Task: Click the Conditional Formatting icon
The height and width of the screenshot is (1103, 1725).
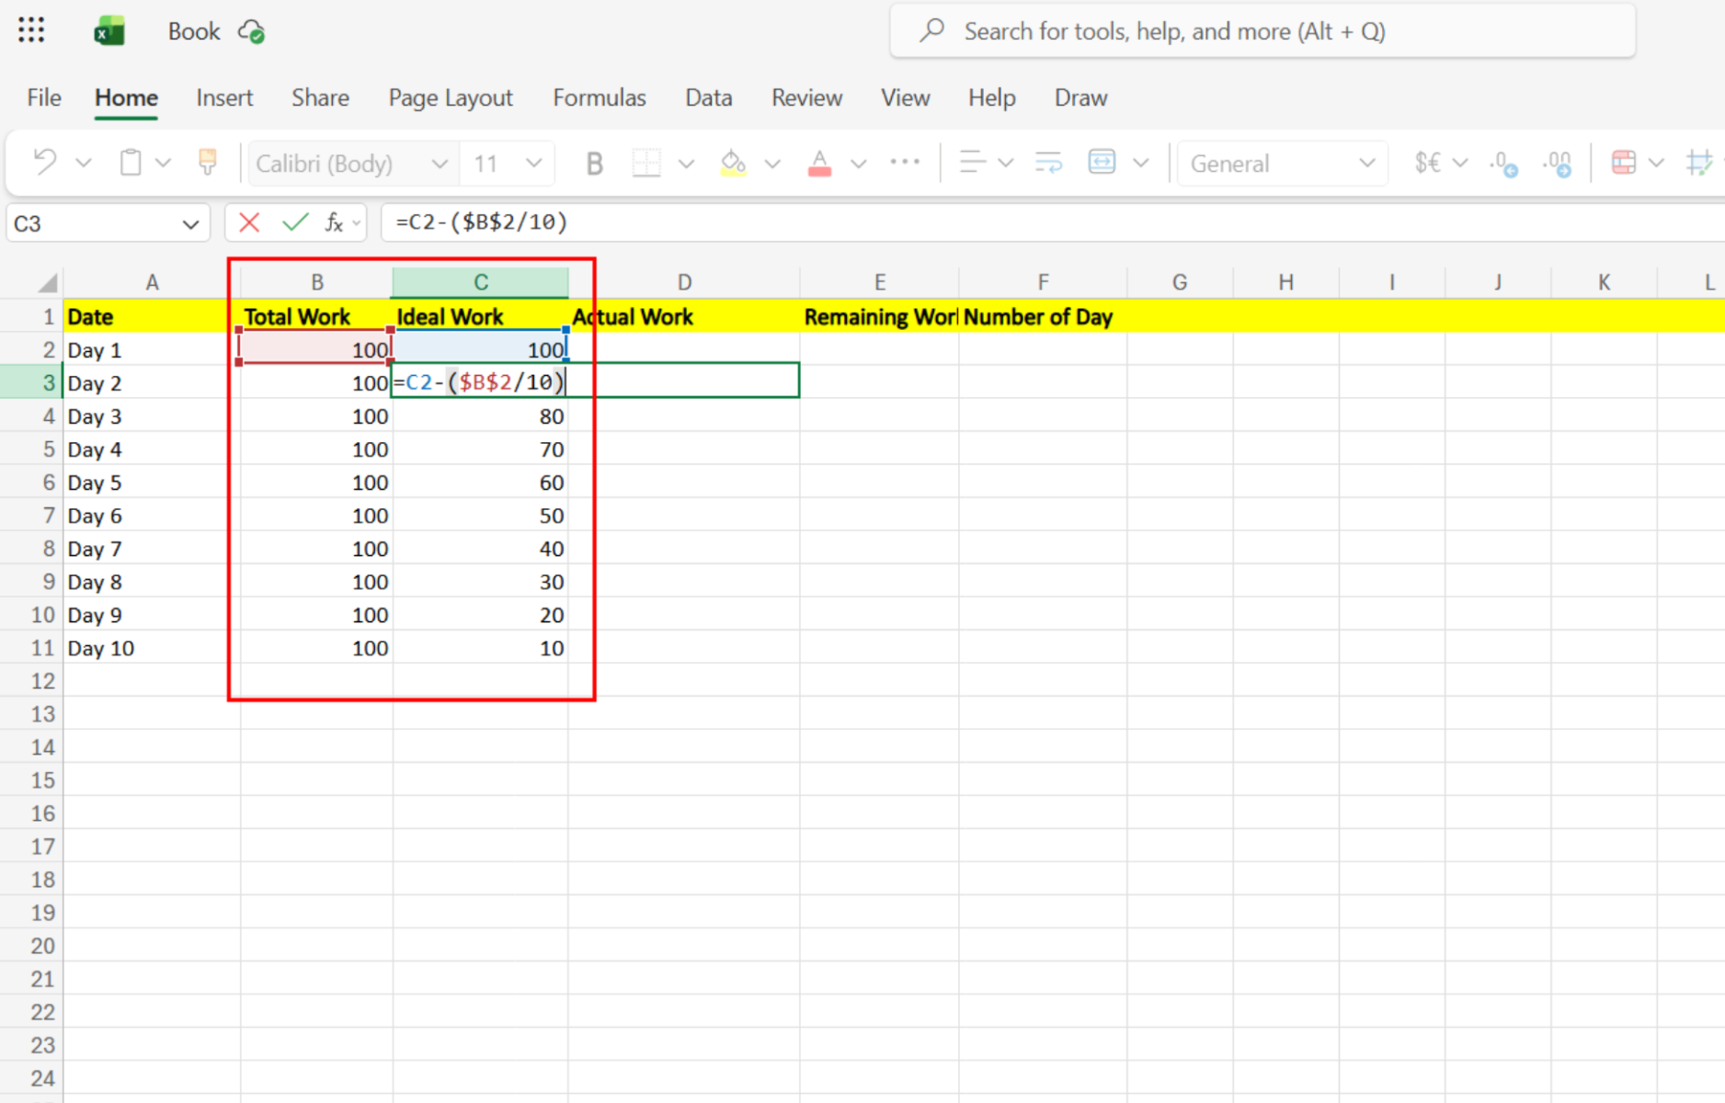Action: 1624,163
